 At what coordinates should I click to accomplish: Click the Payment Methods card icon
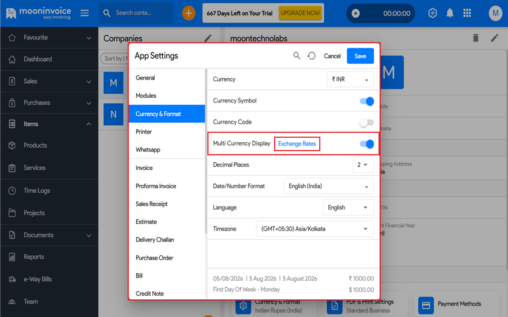(x=426, y=305)
